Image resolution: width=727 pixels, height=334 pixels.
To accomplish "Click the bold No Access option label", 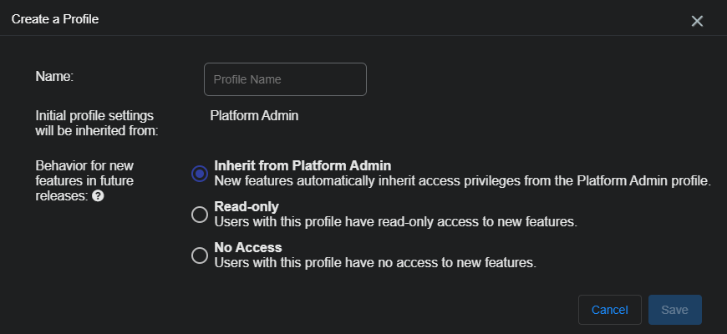I will click(x=248, y=247).
